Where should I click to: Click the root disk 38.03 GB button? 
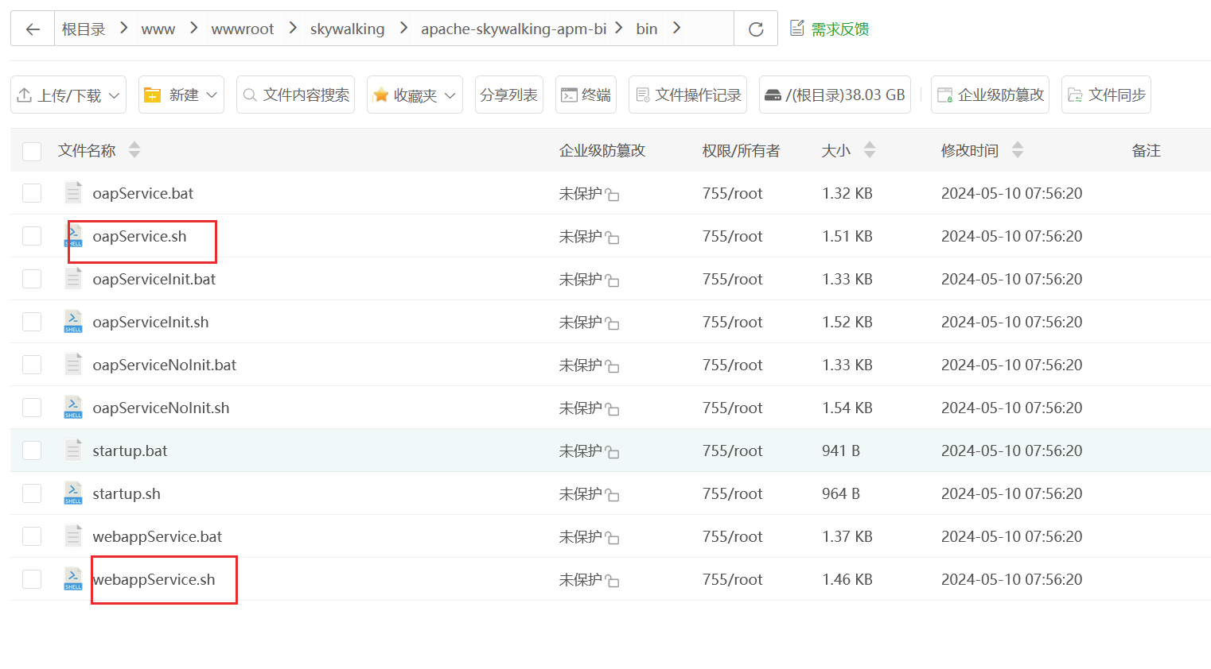coord(835,95)
